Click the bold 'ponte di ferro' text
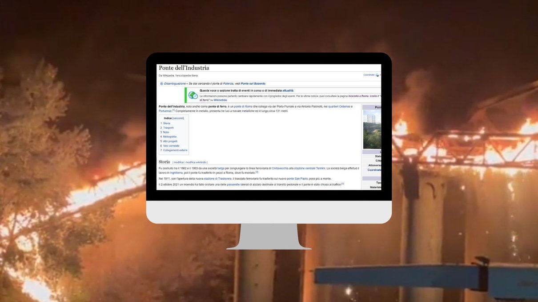This screenshot has width=538, height=302. click(x=218, y=106)
